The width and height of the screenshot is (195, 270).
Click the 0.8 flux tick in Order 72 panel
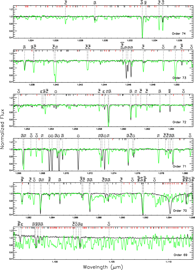[11, 112]
